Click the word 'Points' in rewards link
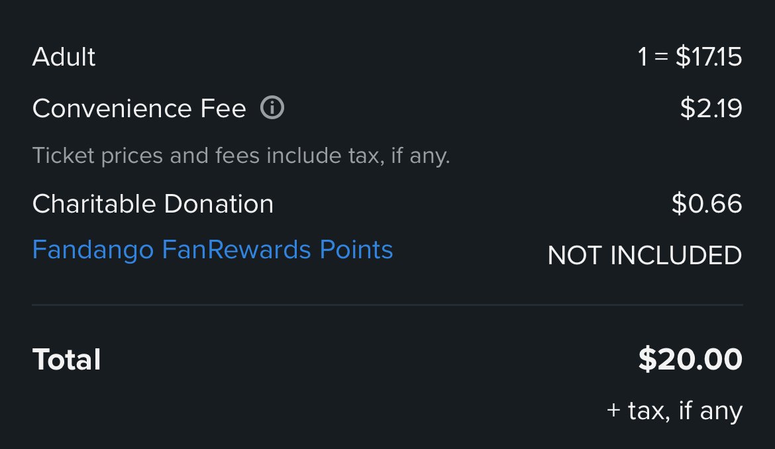 356,250
